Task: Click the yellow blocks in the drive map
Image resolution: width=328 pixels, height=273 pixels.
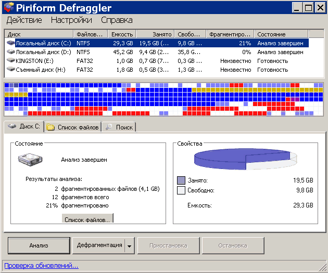Action: 257,90
